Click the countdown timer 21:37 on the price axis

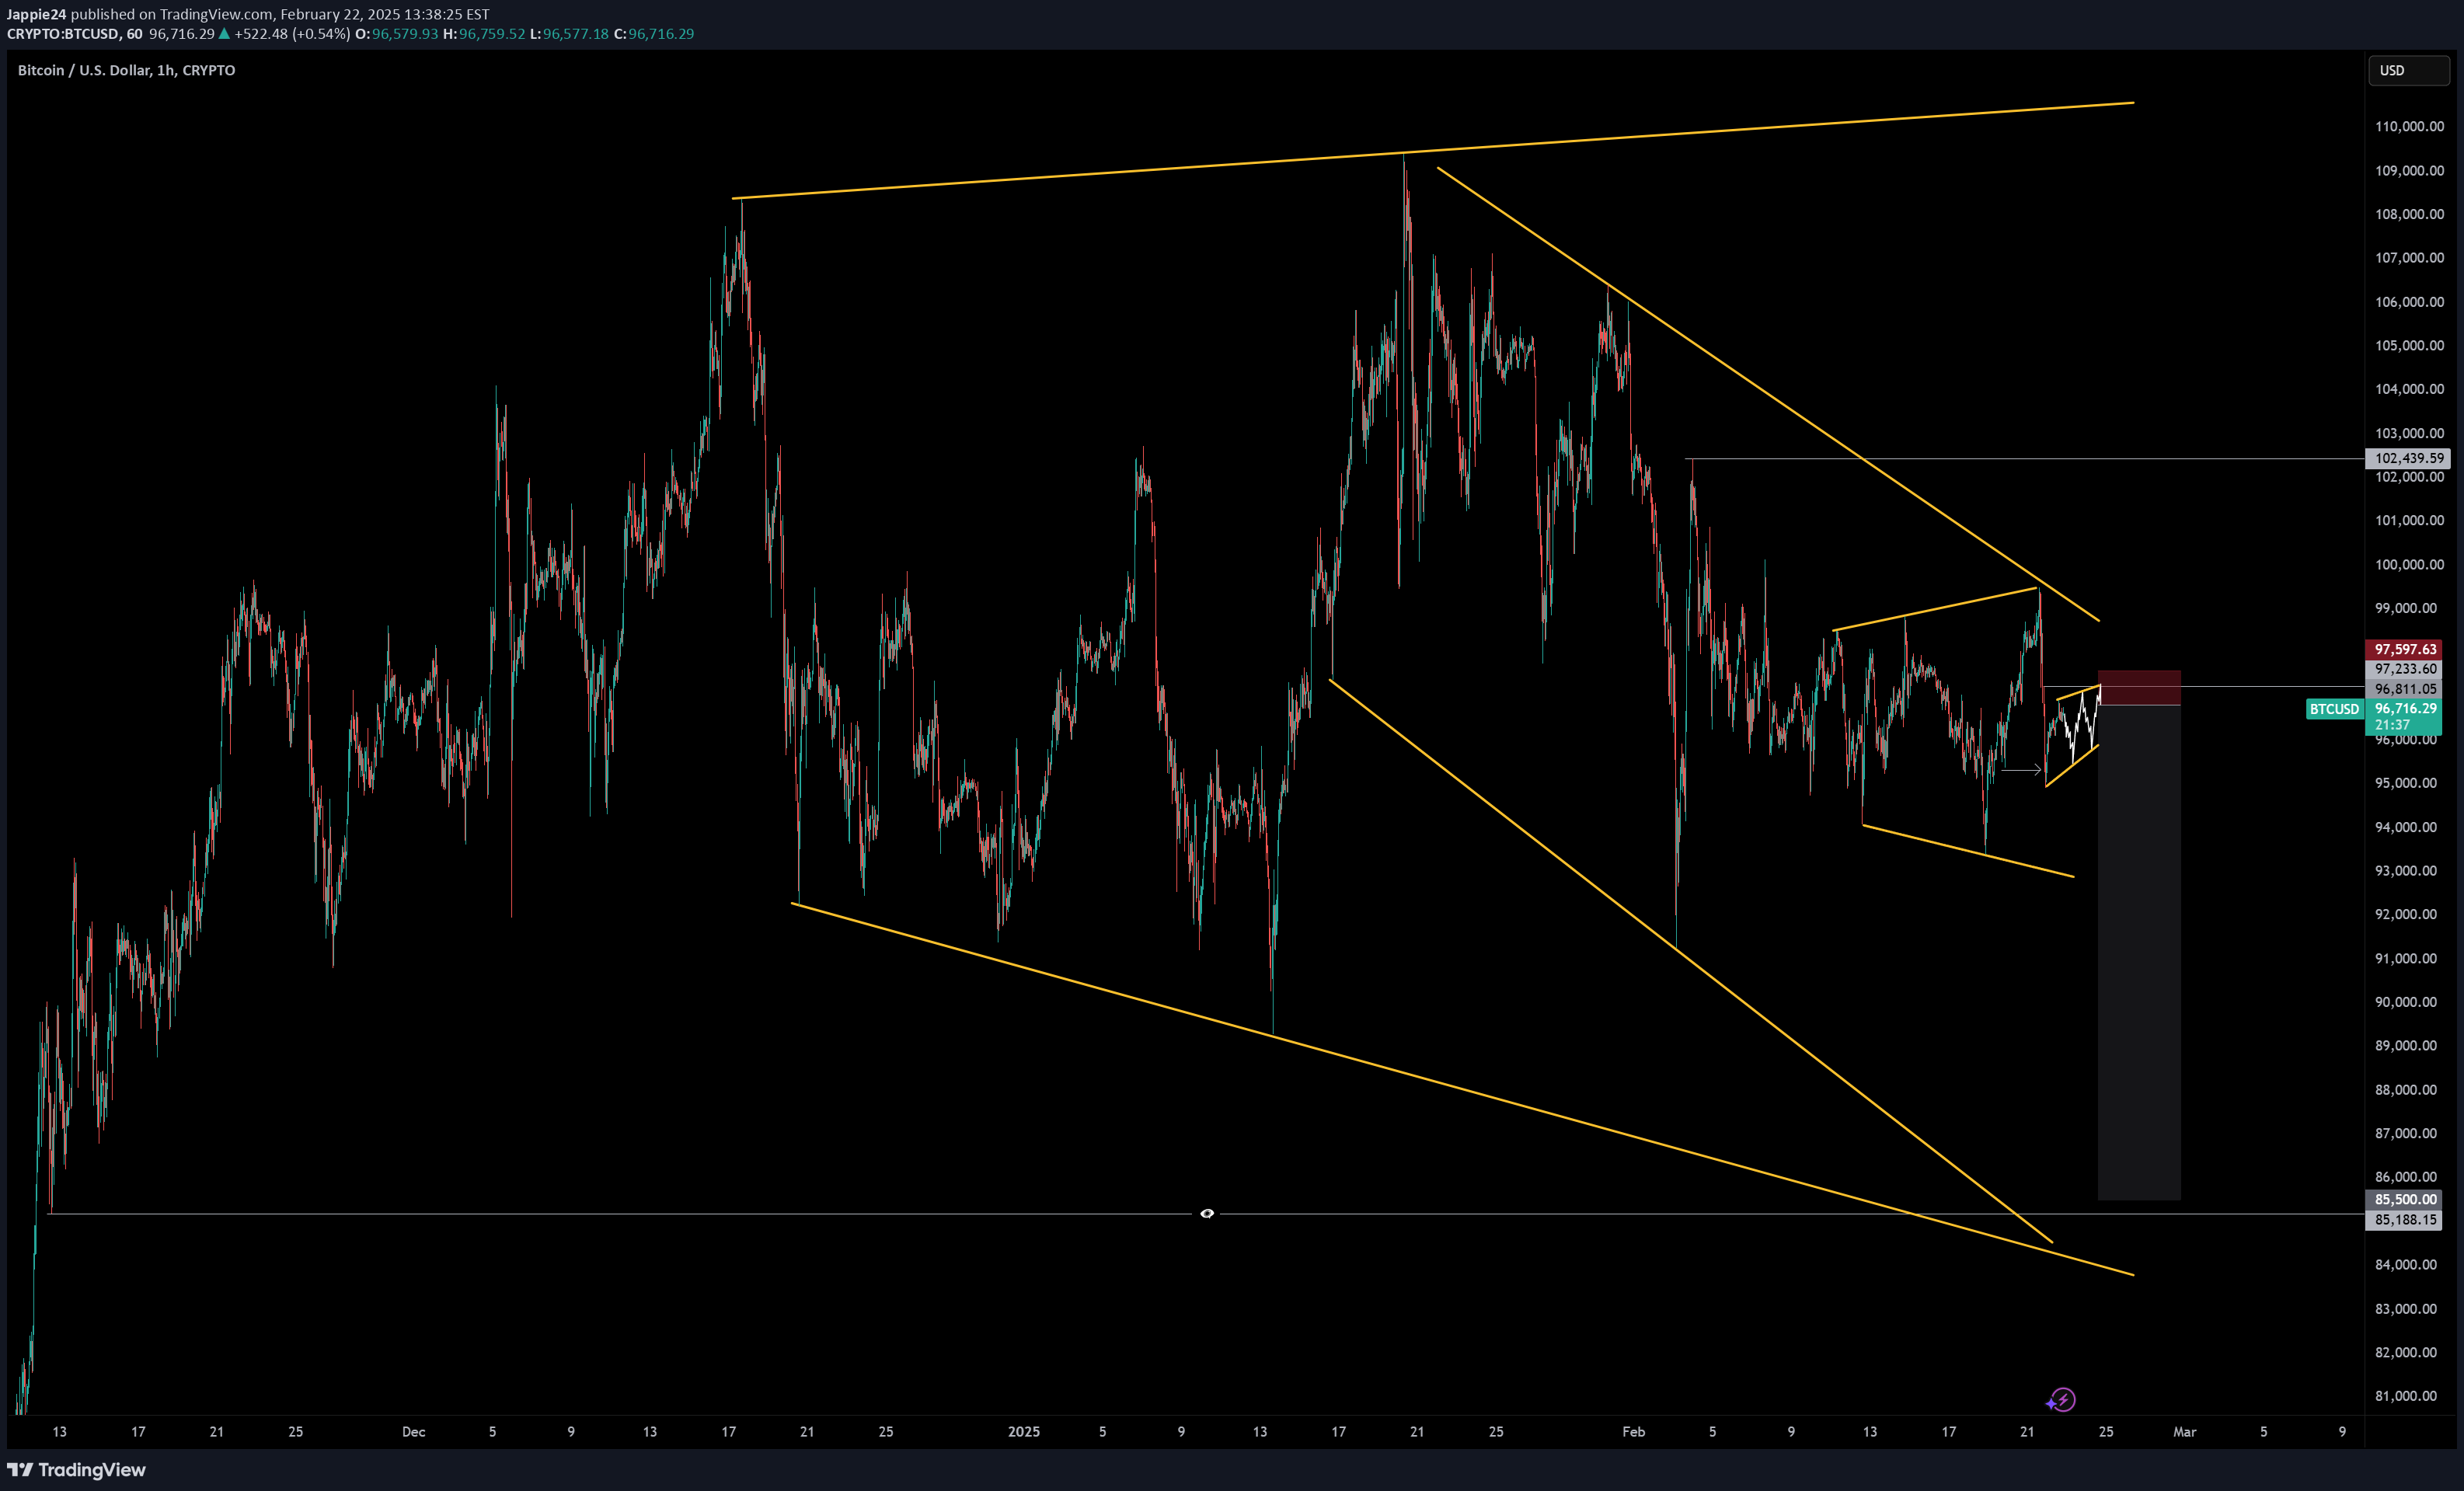click(2393, 725)
